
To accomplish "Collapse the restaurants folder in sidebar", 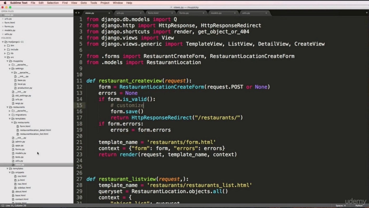I will coord(7,107).
